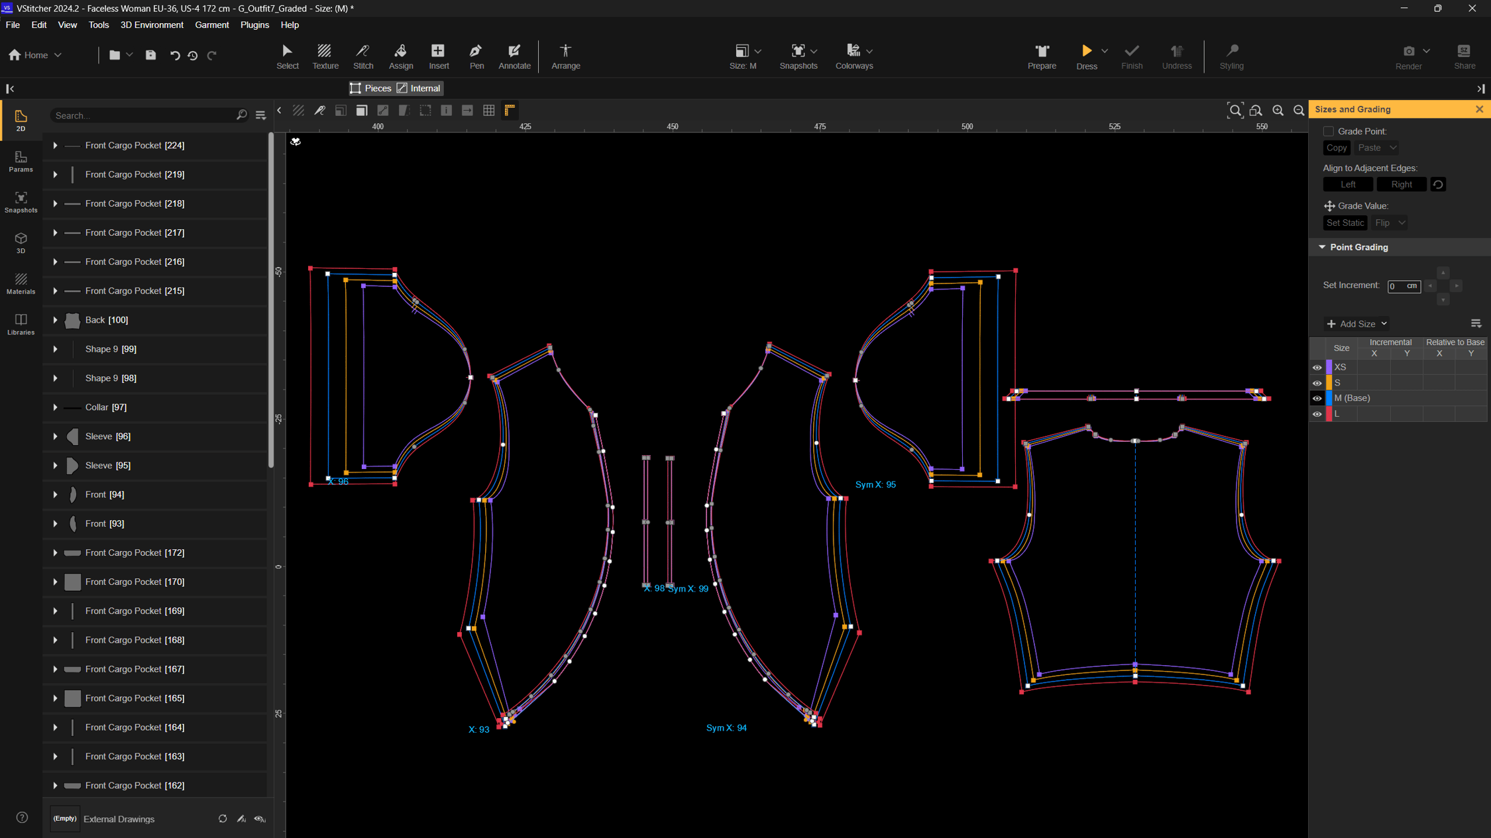The width and height of the screenshot is (1491, 838).
Task: Expand the Back [100] piece
Action: click(x=55, y=320)
